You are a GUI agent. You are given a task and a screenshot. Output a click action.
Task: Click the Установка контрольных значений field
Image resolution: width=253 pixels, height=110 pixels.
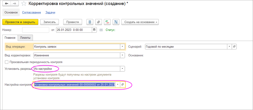pyautogui.click(x=75, y=85)
